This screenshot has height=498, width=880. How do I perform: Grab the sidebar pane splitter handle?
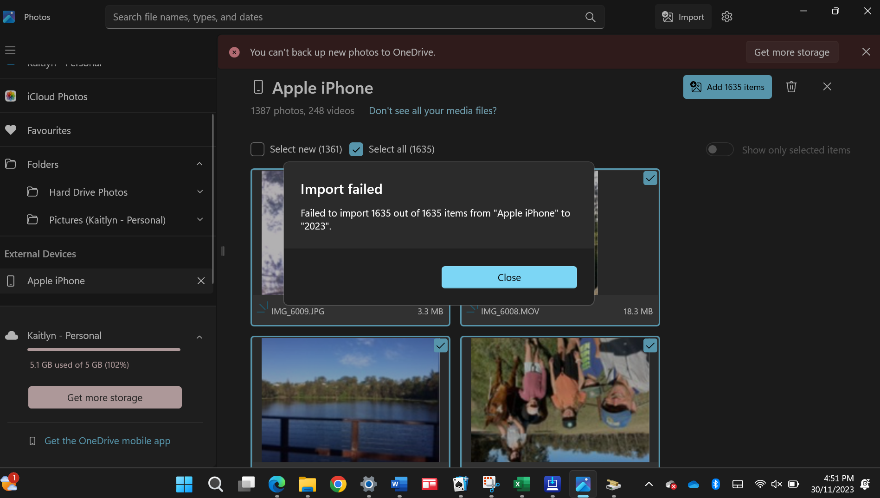coord(223,251)
